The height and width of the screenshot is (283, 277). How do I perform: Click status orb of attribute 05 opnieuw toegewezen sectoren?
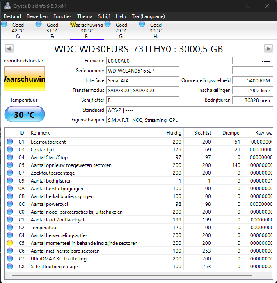click(x=10, y=165)
